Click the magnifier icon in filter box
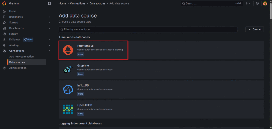The image size is (272, 129). [62, 29]
